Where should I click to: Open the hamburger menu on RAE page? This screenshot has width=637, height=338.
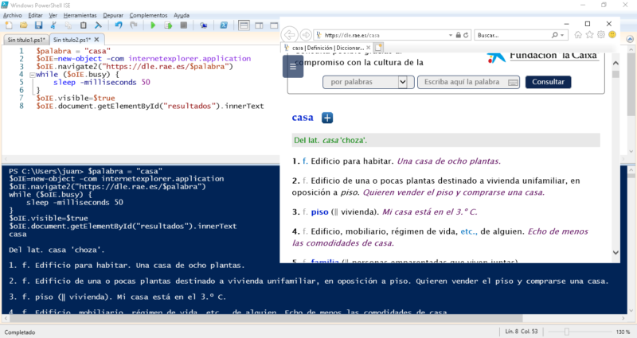pos(293,67)
